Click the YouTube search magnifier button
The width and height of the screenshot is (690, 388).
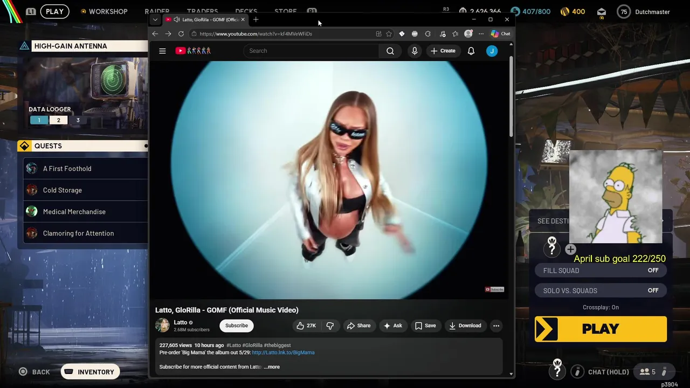[x=390, y=51]
